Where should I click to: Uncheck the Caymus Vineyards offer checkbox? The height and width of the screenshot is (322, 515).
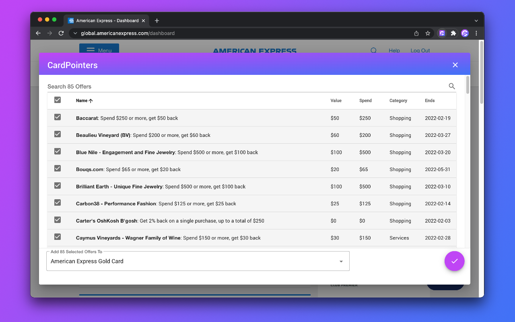pos(58,237)
